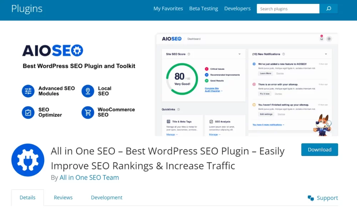Click the dashboard notifications bell icon

pos(322,38)
